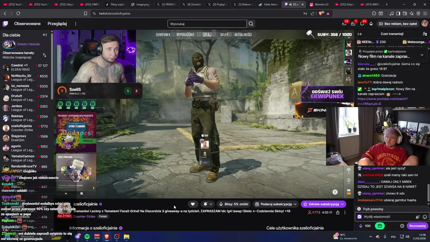
Task: Switch to Przeglądaj tab
Action: click(x=57, y=24)
